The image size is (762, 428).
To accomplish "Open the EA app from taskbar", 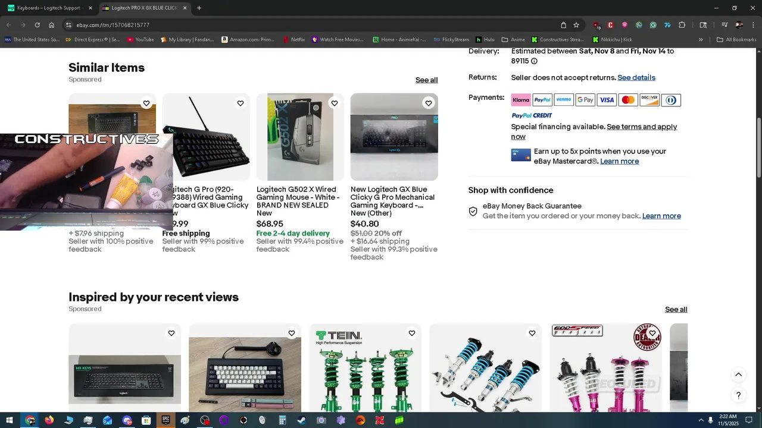I will (x=360, y=420).
